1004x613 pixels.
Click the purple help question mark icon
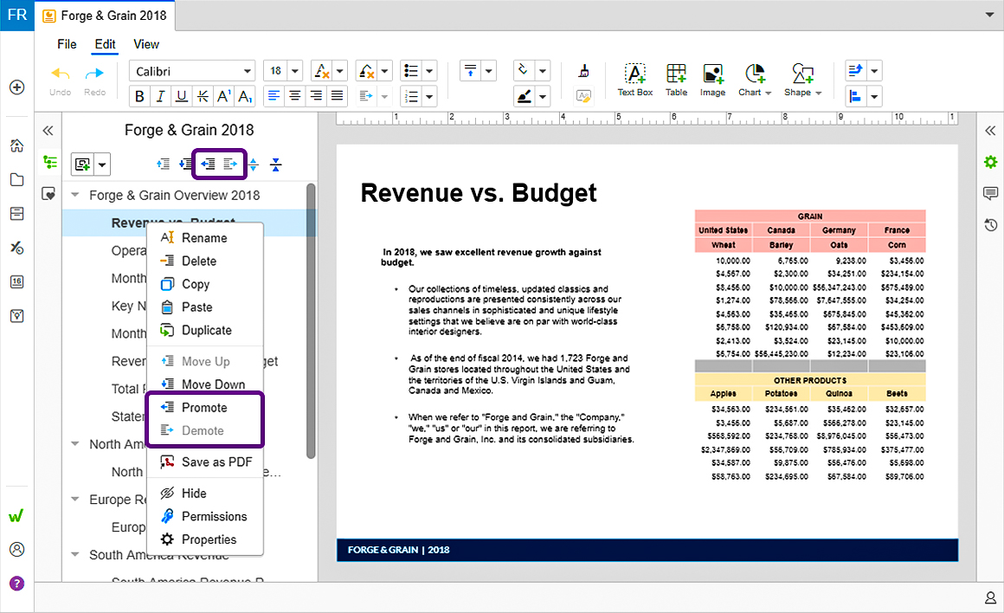[x=17, y=584]
